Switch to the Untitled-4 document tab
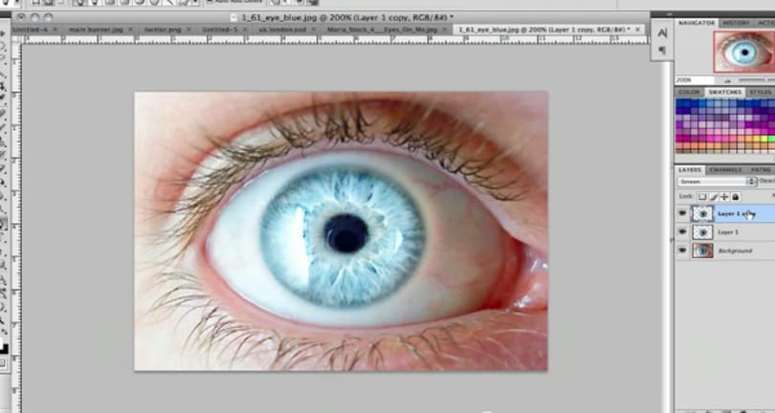Viewport: 775px width, 413px height. click(30, 30)
